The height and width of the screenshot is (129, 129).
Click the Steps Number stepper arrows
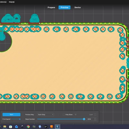[95, 119]
